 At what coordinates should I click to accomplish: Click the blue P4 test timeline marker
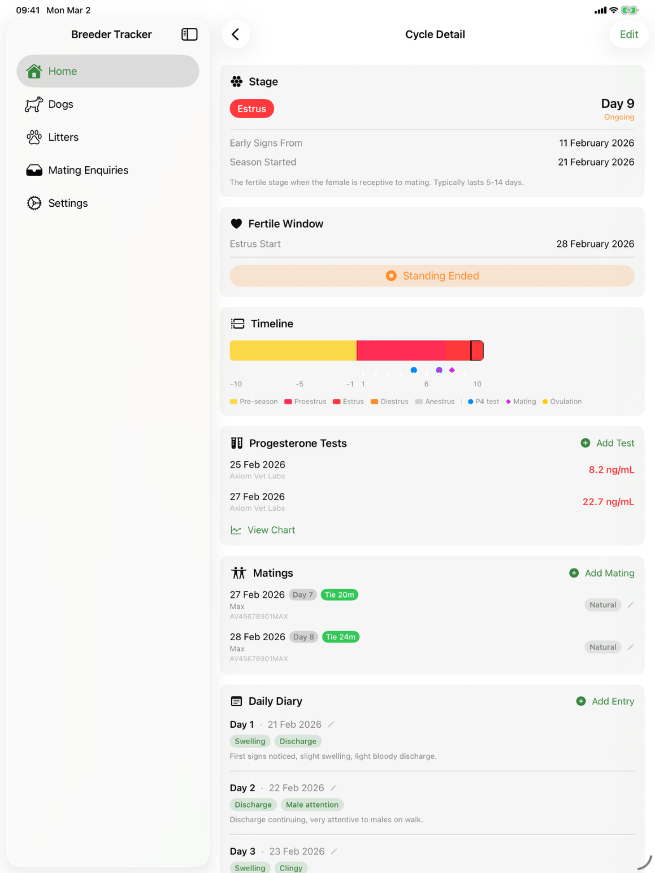tap(414, 370)
